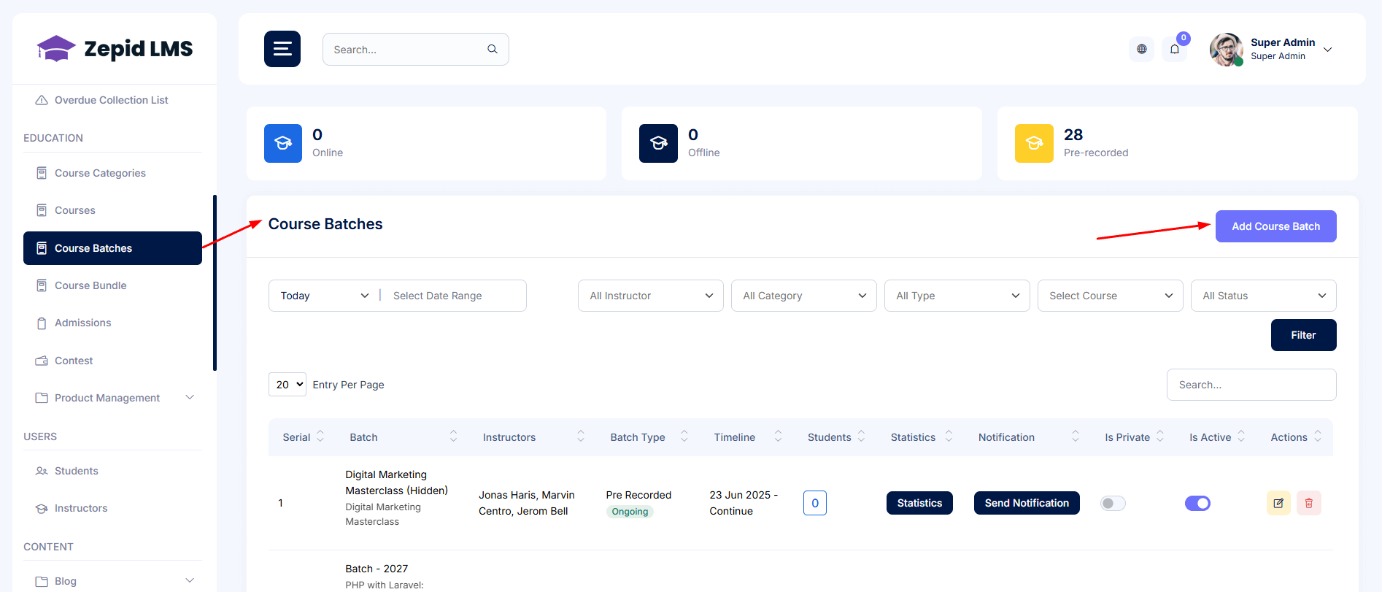Change the 20 entries per page selector
This screenshot has width=1382, height=592.
coord(287,384)
